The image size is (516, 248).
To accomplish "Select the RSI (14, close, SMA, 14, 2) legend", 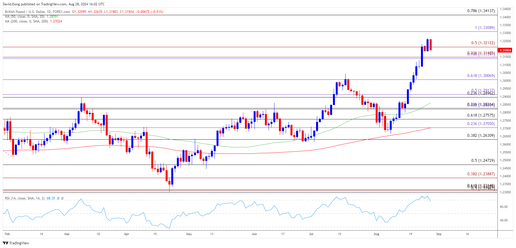I will (x=25, y=198).
